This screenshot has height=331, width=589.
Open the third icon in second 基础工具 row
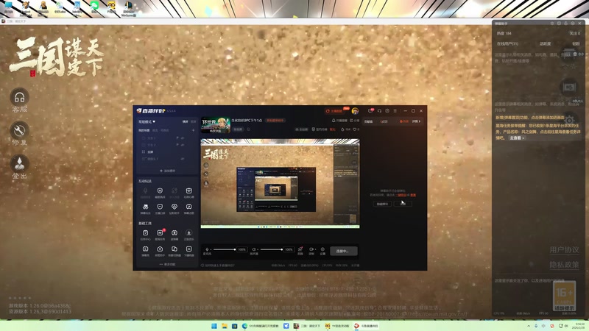pyautogui.click(x=174, y=249)
